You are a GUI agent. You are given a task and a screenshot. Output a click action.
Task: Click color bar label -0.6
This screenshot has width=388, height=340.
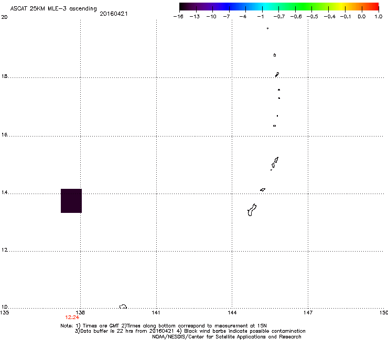tap(296, 17)
